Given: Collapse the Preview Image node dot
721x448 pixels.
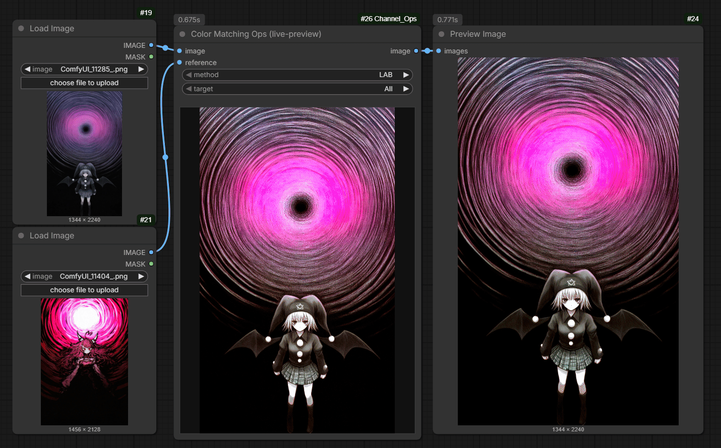Looking at the screenshot, I should click(x=442, y=34).
